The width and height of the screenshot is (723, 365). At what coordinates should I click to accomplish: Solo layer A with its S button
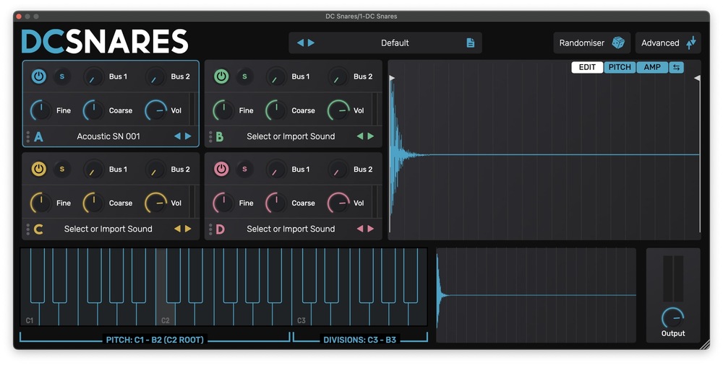click(x=61, y=76)
